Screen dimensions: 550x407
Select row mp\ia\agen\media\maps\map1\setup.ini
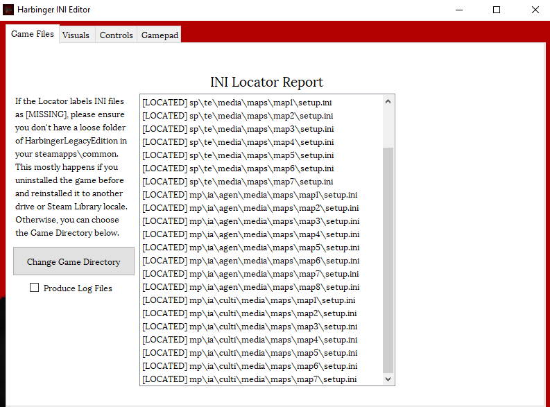coord(261,195)
